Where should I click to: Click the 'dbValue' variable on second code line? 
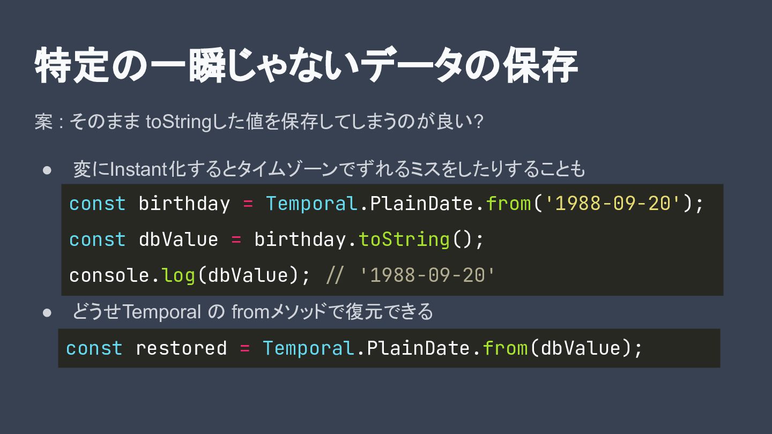click(x=178, y=240)
